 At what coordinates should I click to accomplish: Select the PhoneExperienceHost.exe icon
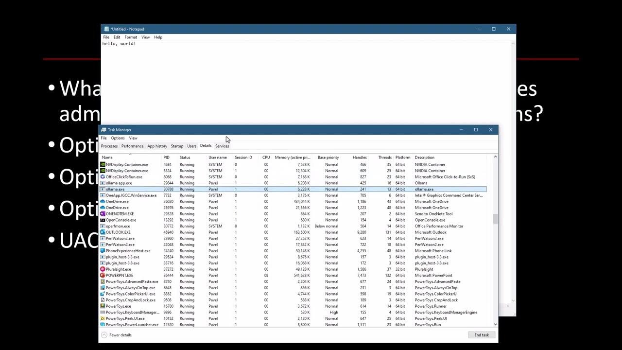(103, 251)
